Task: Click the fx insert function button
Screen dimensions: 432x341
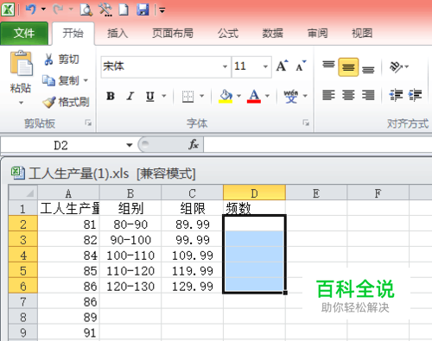Action: tap(194, 144)
